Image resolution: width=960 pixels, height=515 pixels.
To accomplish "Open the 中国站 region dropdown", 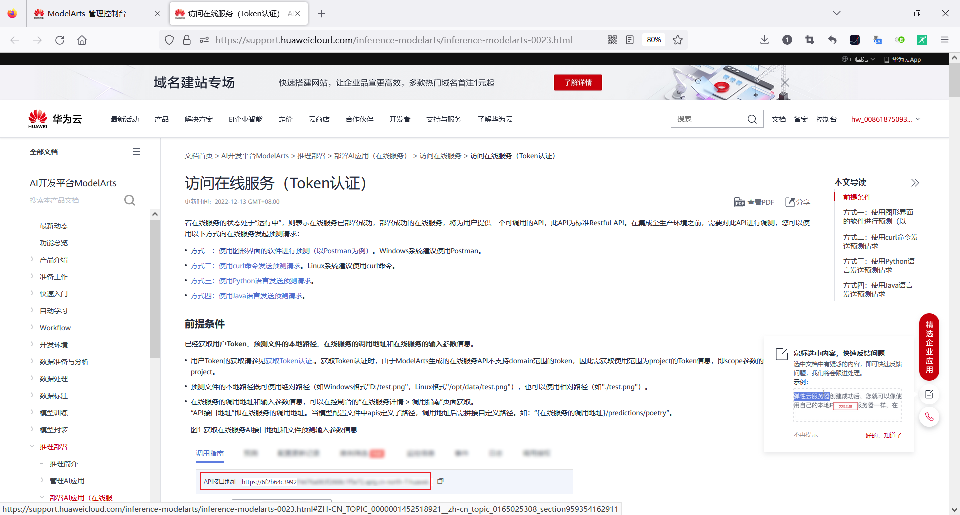I will click(x=858, y=59).
